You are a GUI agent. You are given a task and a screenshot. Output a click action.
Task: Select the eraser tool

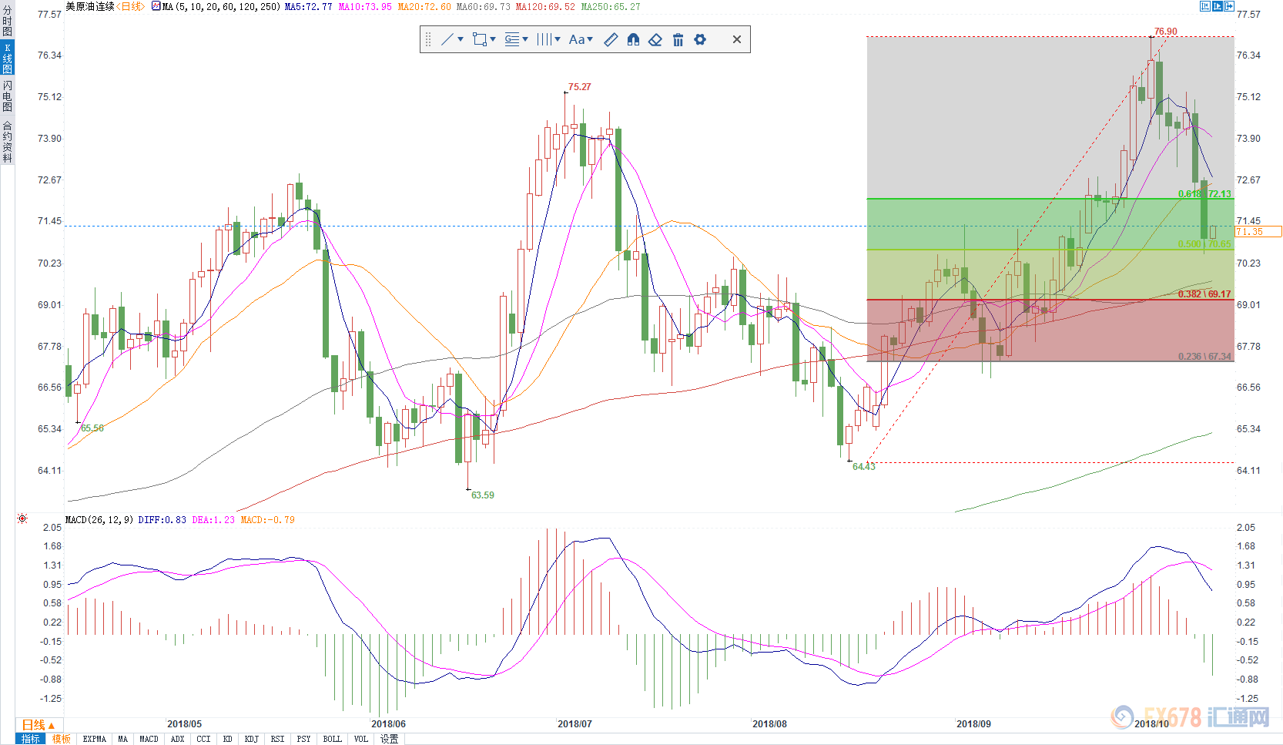(655, 39)
